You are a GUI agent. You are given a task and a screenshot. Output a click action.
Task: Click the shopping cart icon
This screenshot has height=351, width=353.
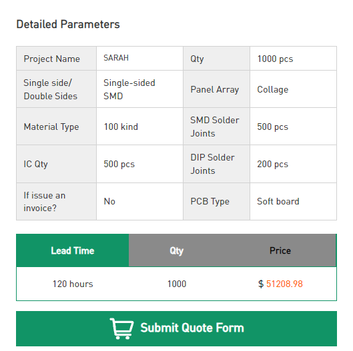coord(121,328)
